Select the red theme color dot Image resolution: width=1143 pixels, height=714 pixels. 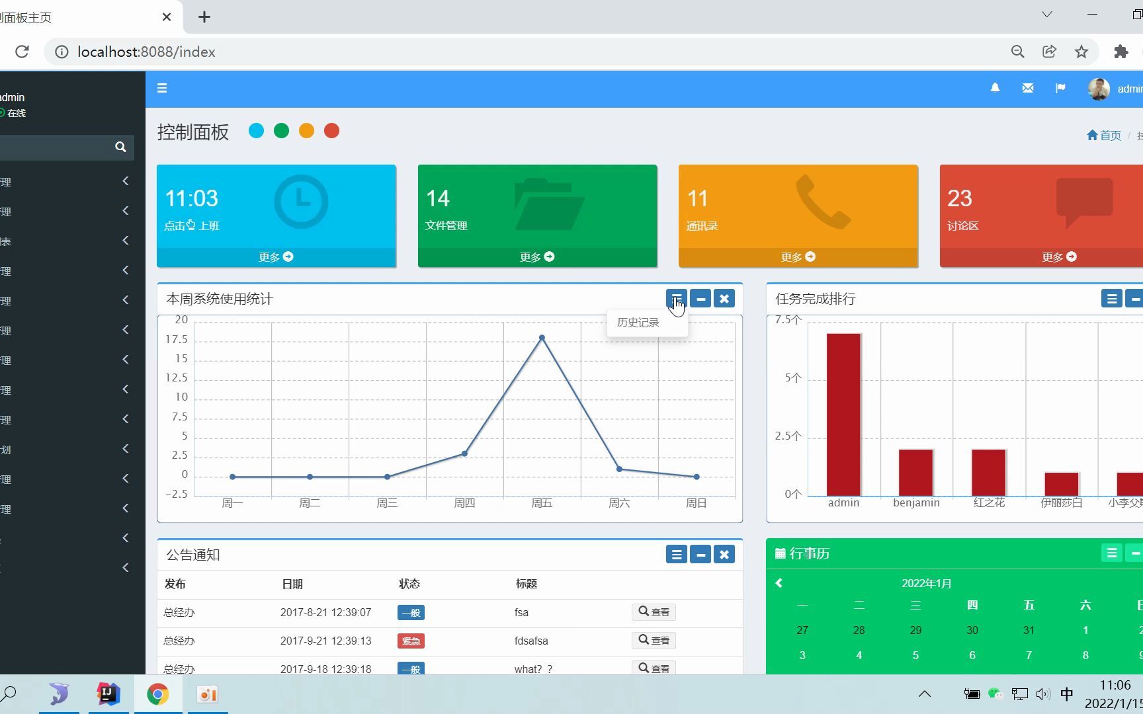tap(331, 131)
